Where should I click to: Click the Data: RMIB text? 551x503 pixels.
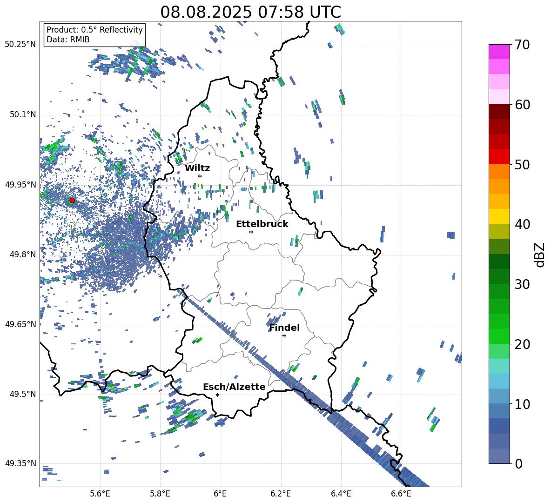coord(68,40)
